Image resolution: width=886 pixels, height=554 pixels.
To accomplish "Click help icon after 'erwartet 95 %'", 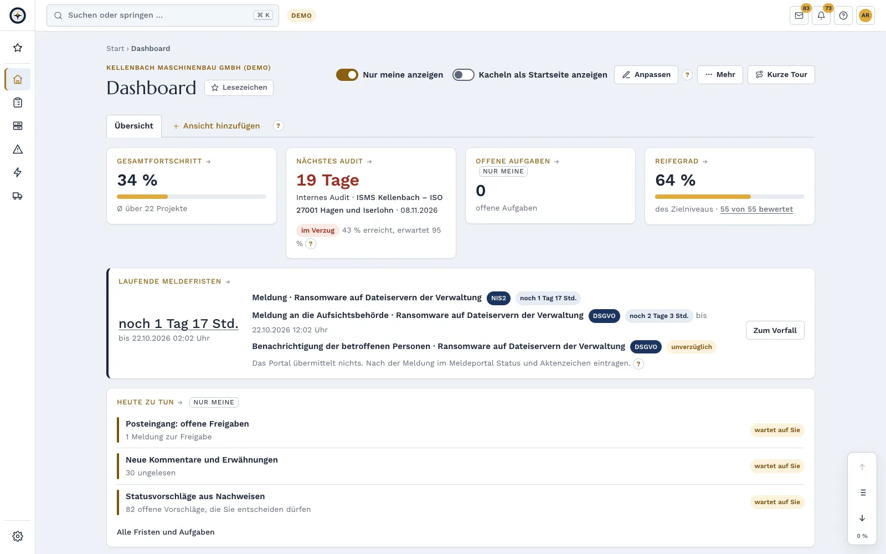I will 311,244.
